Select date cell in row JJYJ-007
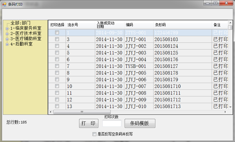 pos(110,86)
